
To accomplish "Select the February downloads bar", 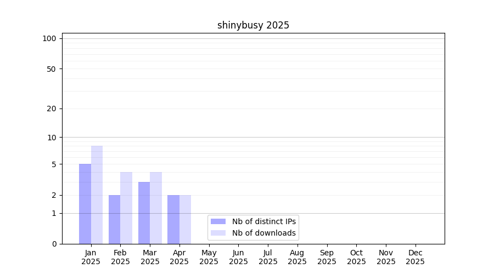I will 126,208.
